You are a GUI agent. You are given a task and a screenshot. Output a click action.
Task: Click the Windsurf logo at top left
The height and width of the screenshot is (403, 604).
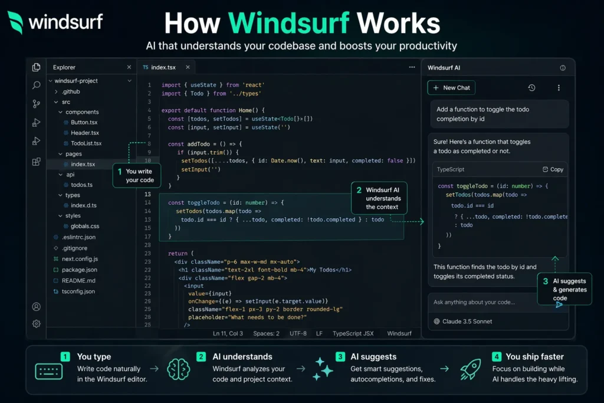point(55,22)
